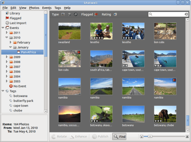Screen dimensions: 191x142
Task: Toggle the RAW type filter icon
Action: tap(76, 15)
